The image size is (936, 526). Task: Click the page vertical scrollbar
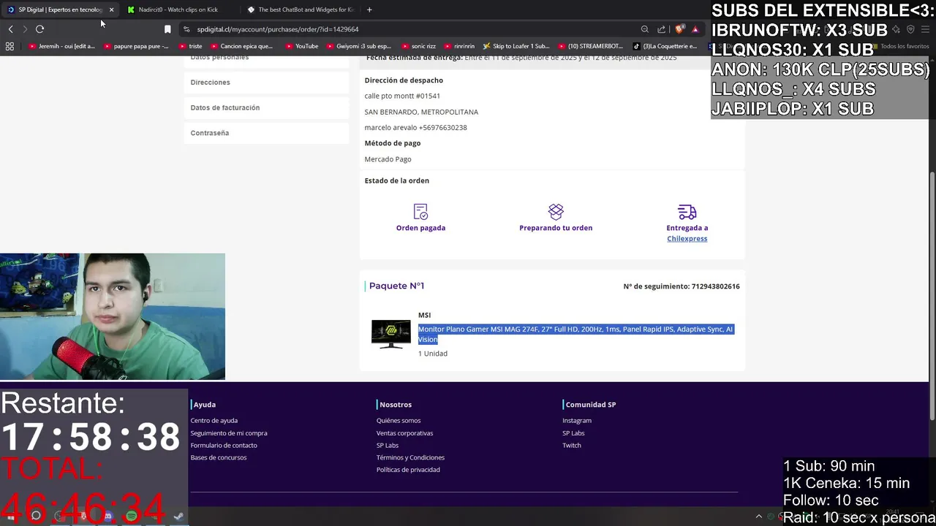[932, 296]
